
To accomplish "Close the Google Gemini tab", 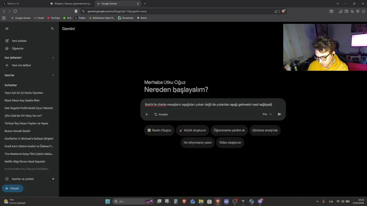I will point(138,4).
